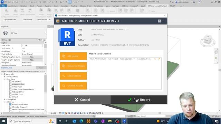The image size is (221, 124).
Task: Click the Uncheck All Links button
Action: [73, 86]
